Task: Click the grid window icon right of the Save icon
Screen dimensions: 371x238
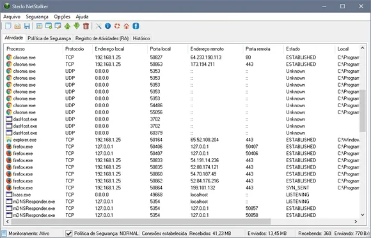Action: [39, 26]
